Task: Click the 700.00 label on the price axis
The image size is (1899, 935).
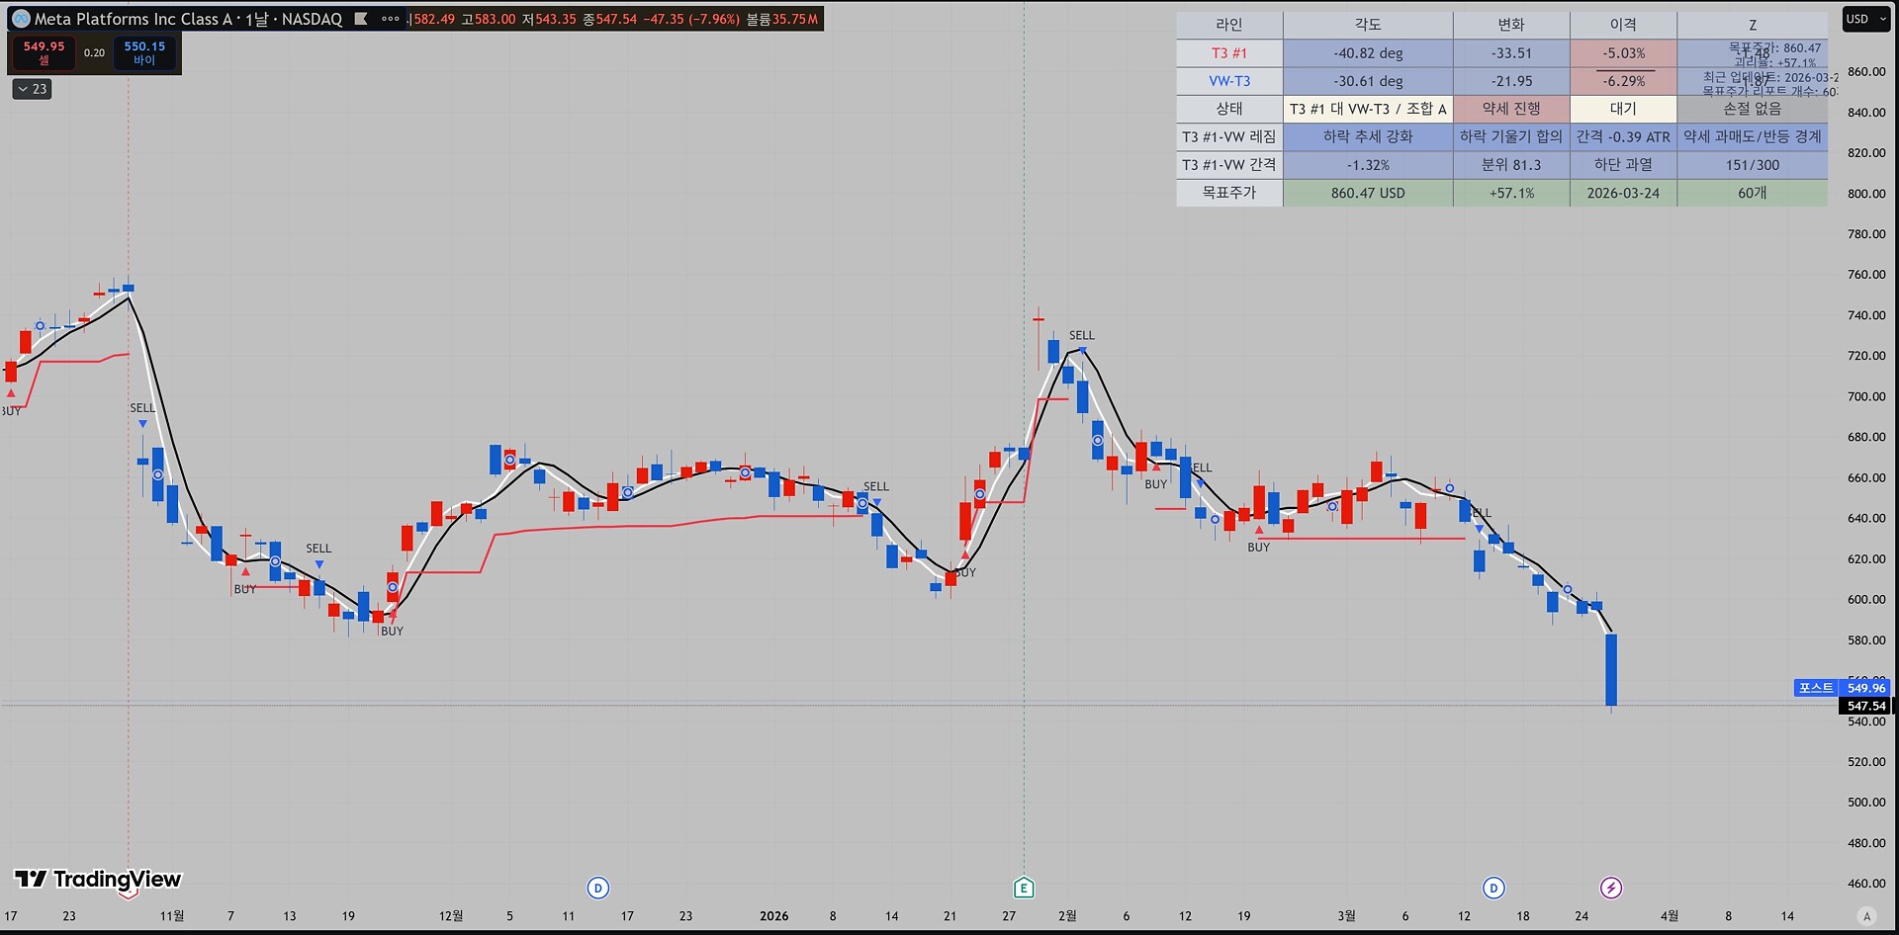Action: (x=1866, y=396)
